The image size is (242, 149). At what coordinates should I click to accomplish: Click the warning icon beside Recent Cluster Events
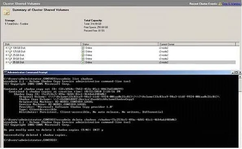point(220,4)
